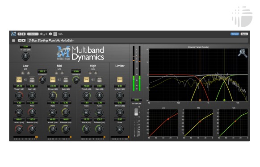The width and height of the screenshot is (260, 167).
Task: Click the Blend button in toolbar
Action: (x=33, y=34)
